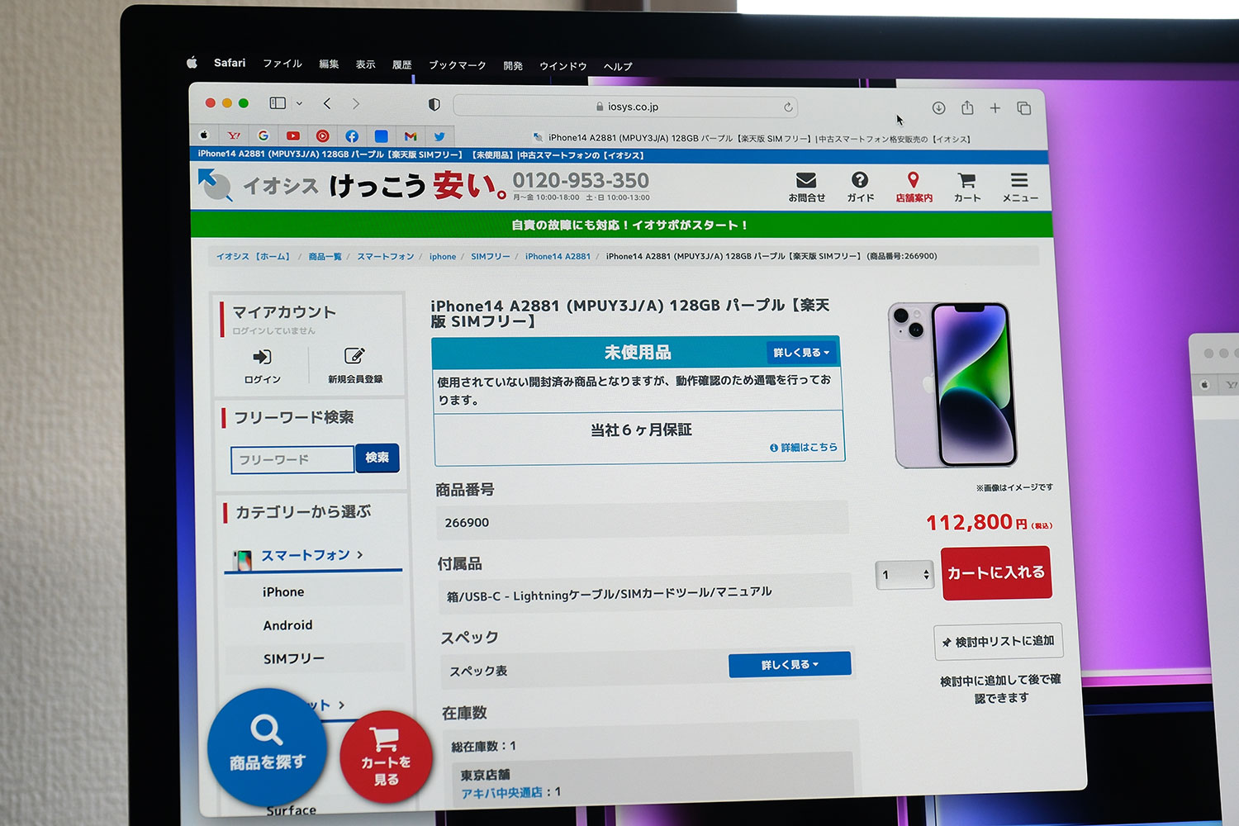This screenshot has width=1239, height=826.
Task: Open the ファイル menu
Action: click(282, 64)
